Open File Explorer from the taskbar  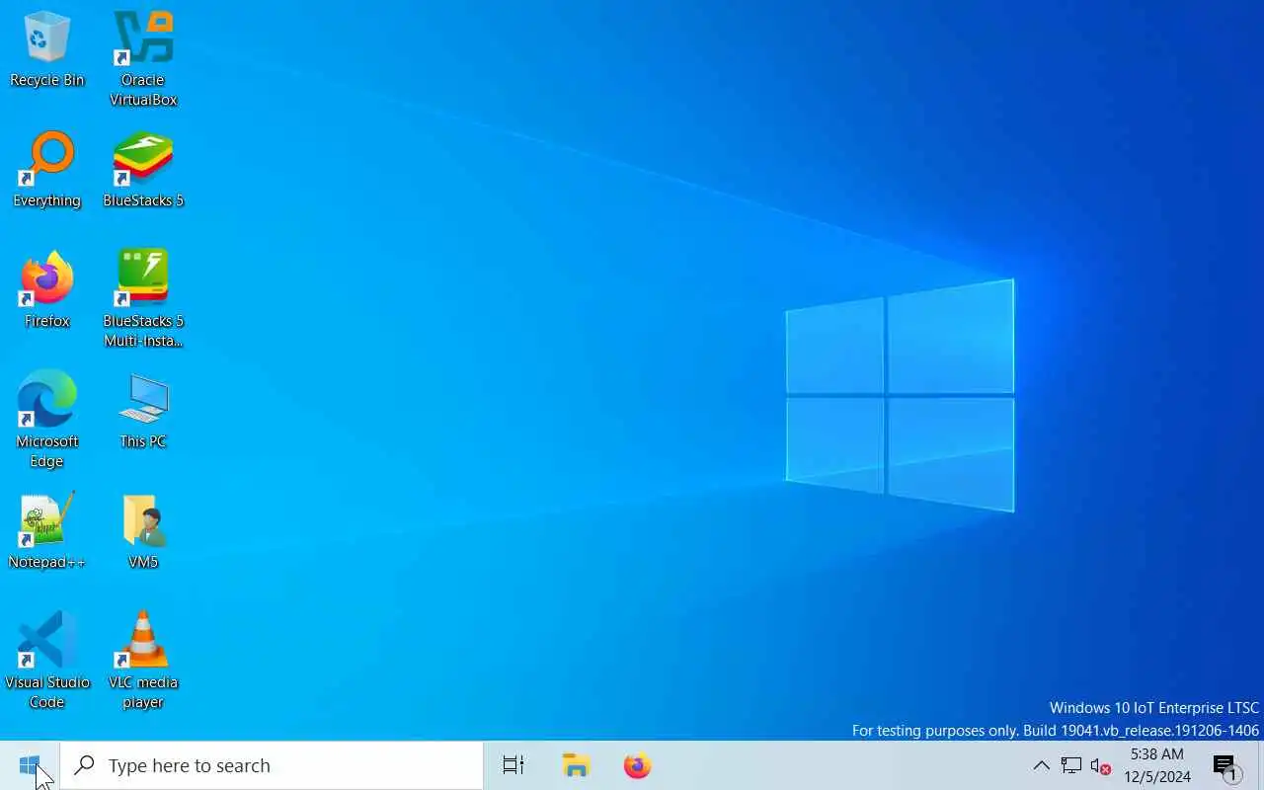(576, 765)
